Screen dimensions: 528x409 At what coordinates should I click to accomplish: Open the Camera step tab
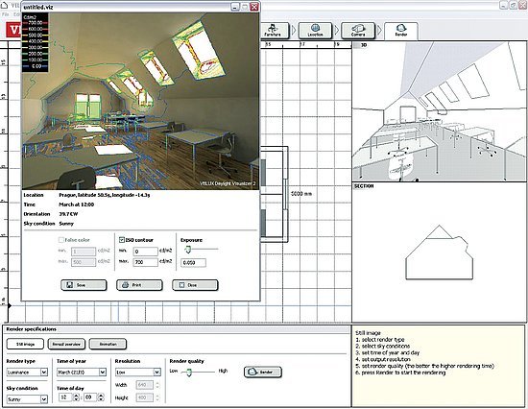click(x=358, y=31)
